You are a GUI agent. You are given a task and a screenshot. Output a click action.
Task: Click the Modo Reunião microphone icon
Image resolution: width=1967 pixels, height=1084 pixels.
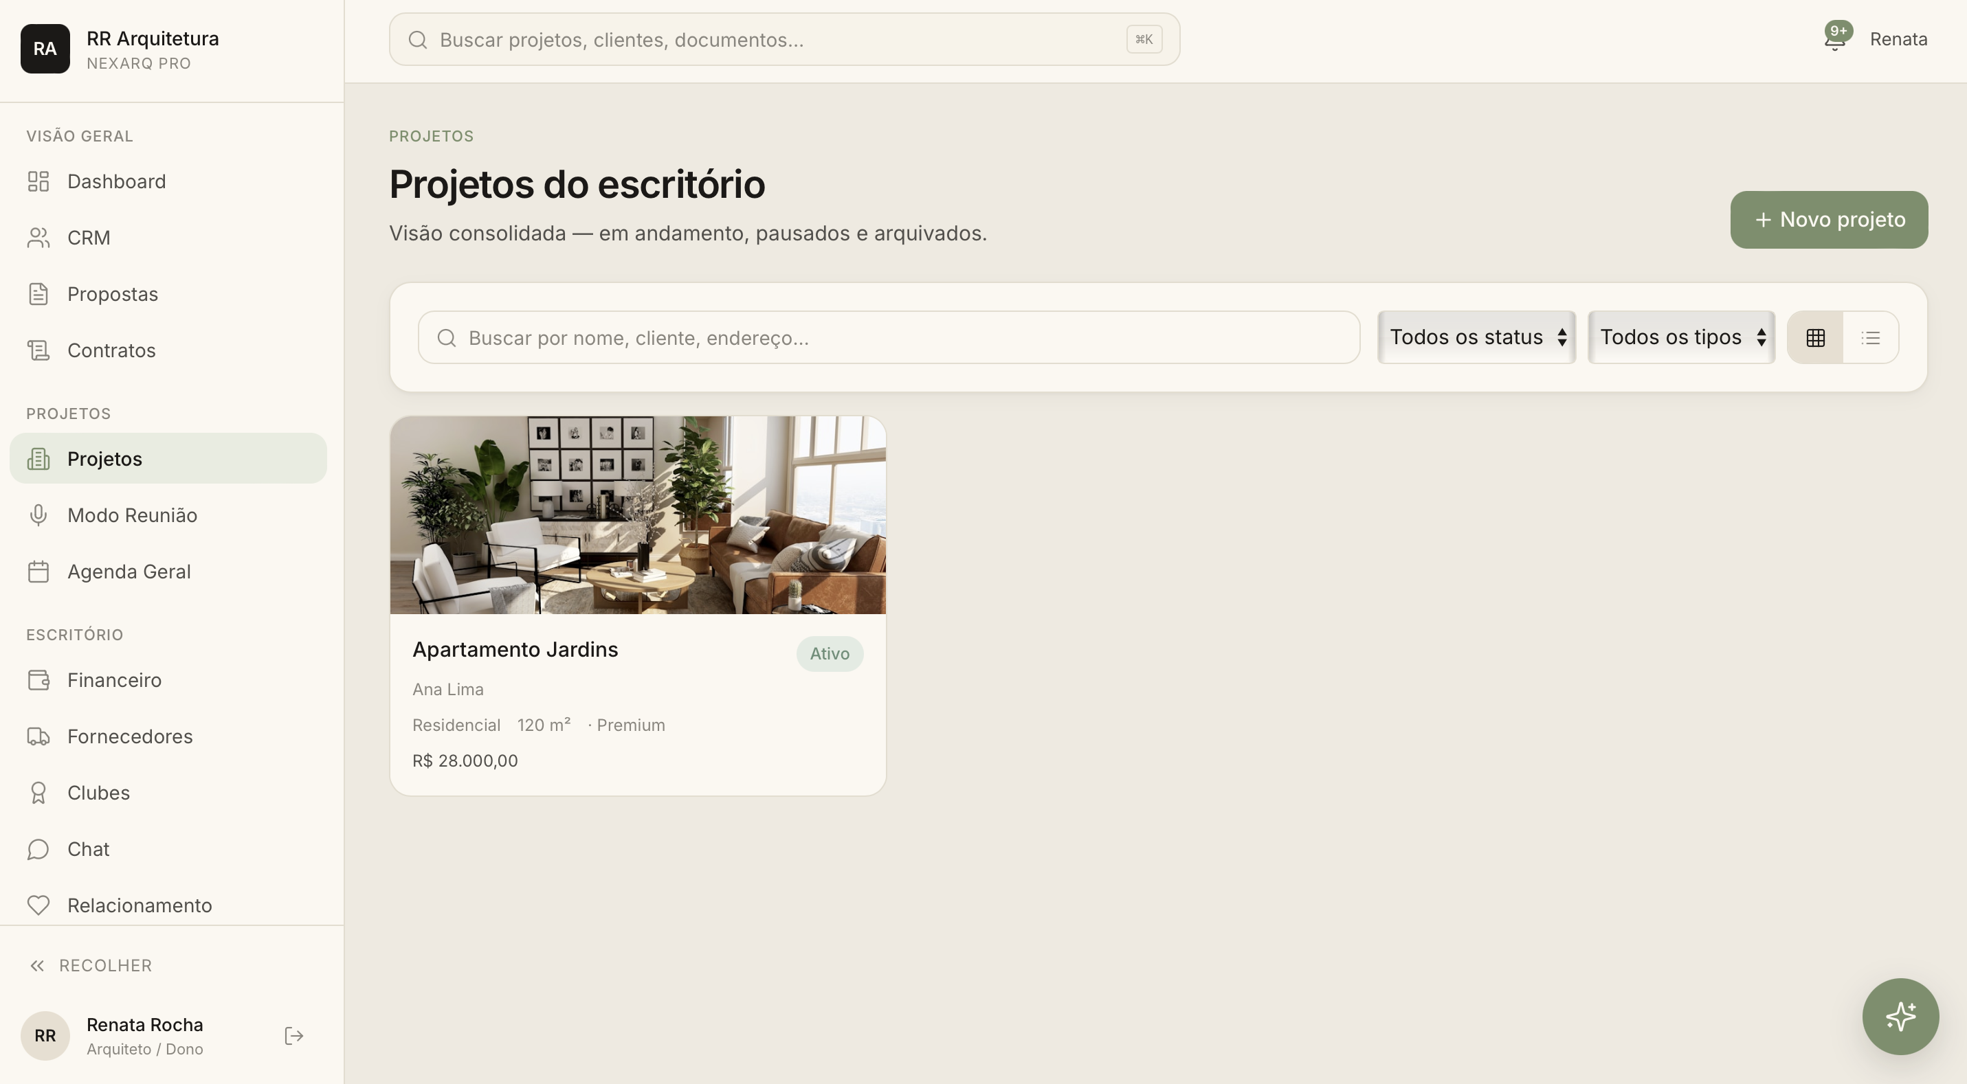[38, 516]
